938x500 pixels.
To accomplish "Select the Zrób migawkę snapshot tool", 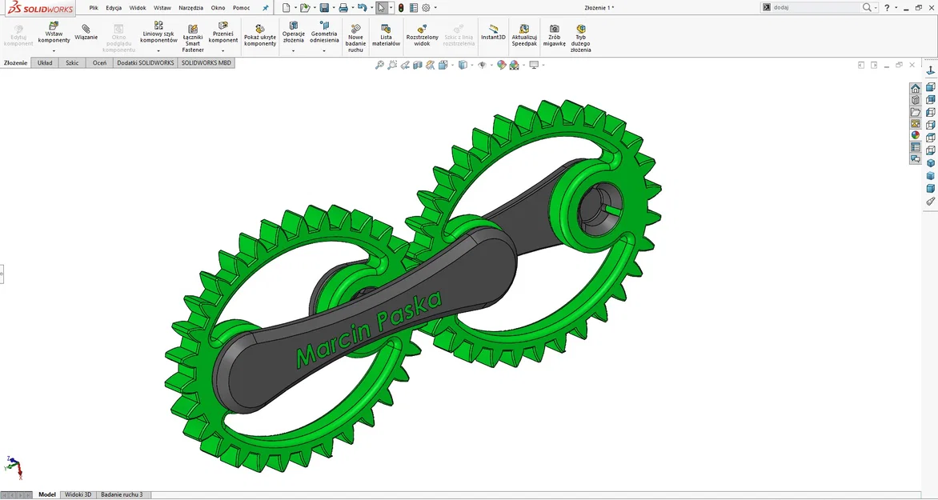I will [554, 36].
